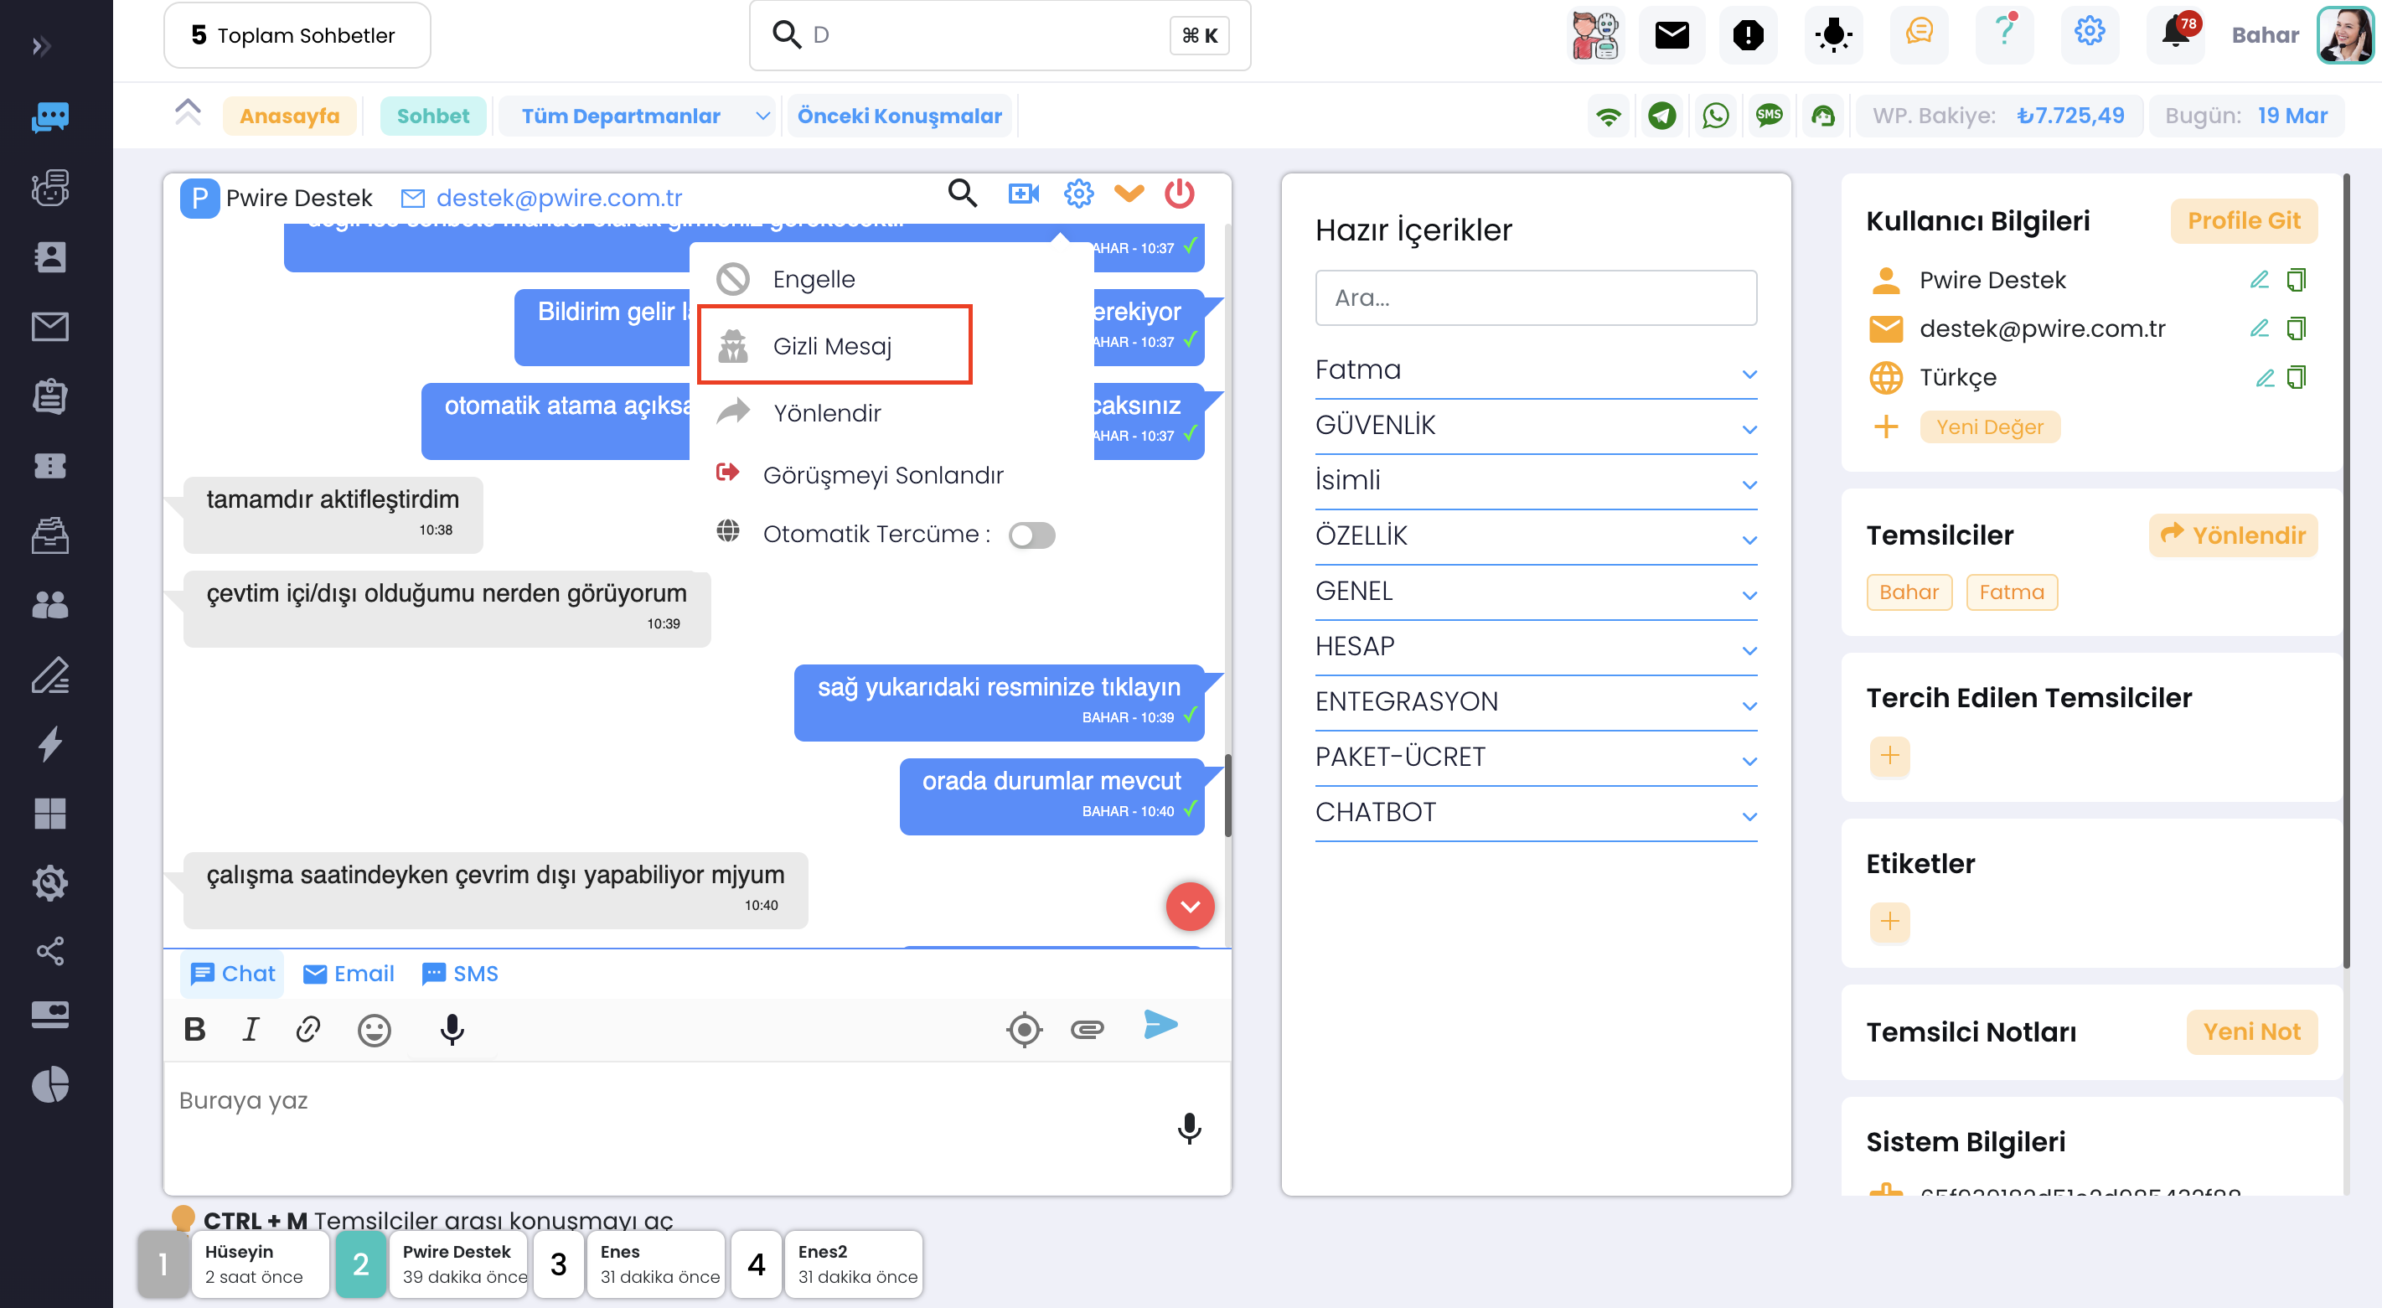Screen dimensions: 2382x1308
Task: Switch to the SMS reply tab
Action: coord(460,974)
